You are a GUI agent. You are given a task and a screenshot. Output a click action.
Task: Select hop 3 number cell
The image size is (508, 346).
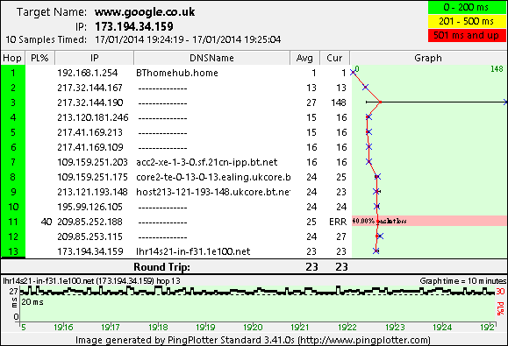[x=13, y=102]
